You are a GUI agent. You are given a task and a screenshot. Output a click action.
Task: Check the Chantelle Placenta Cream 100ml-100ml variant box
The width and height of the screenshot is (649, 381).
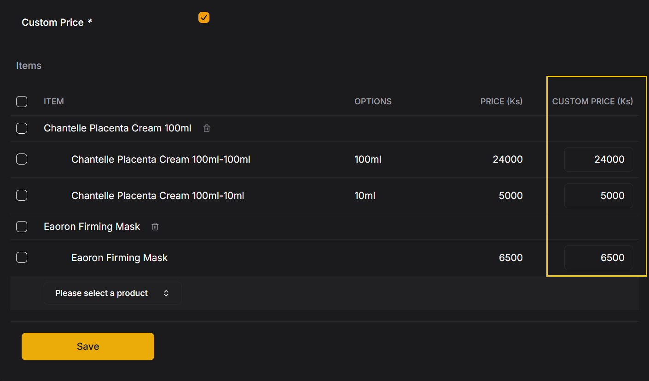point(22,159)
